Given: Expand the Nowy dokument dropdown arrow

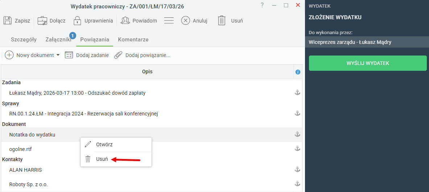Looking at the screenshot, I should pos(58,55).
